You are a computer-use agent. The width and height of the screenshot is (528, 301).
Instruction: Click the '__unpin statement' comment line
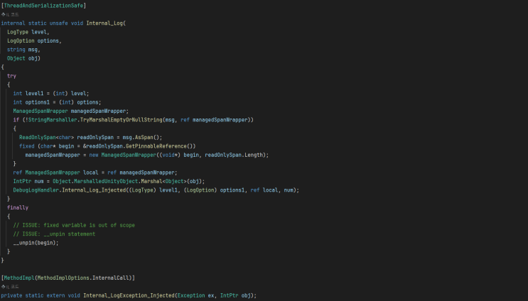54,234
